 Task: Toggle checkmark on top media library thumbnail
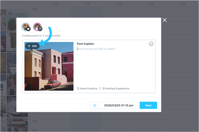(x=10, y=13)
